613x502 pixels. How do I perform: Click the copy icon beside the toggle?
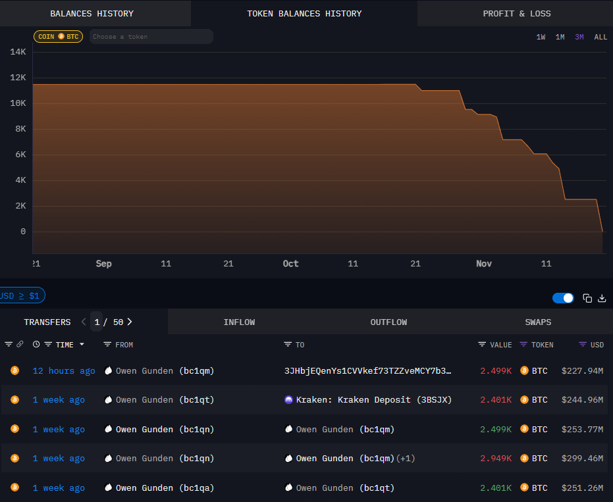(x=587, y=297)
